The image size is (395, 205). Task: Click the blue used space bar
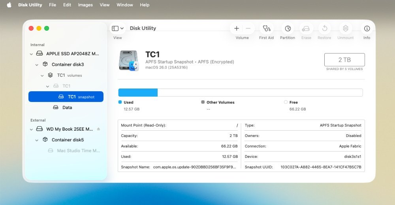point(138,92)
